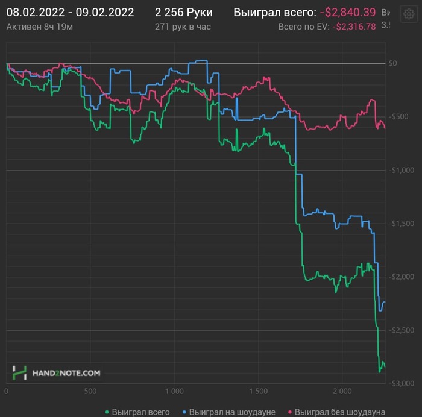Toggle green 'Выиграл всего' legend dot
This screenshot has width=422, height=417.
click(107, 412)
